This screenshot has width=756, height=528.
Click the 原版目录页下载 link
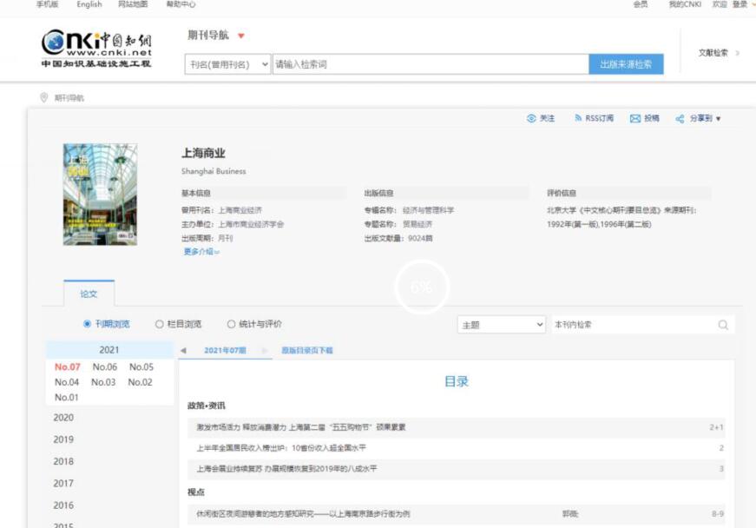coord(307,351)
